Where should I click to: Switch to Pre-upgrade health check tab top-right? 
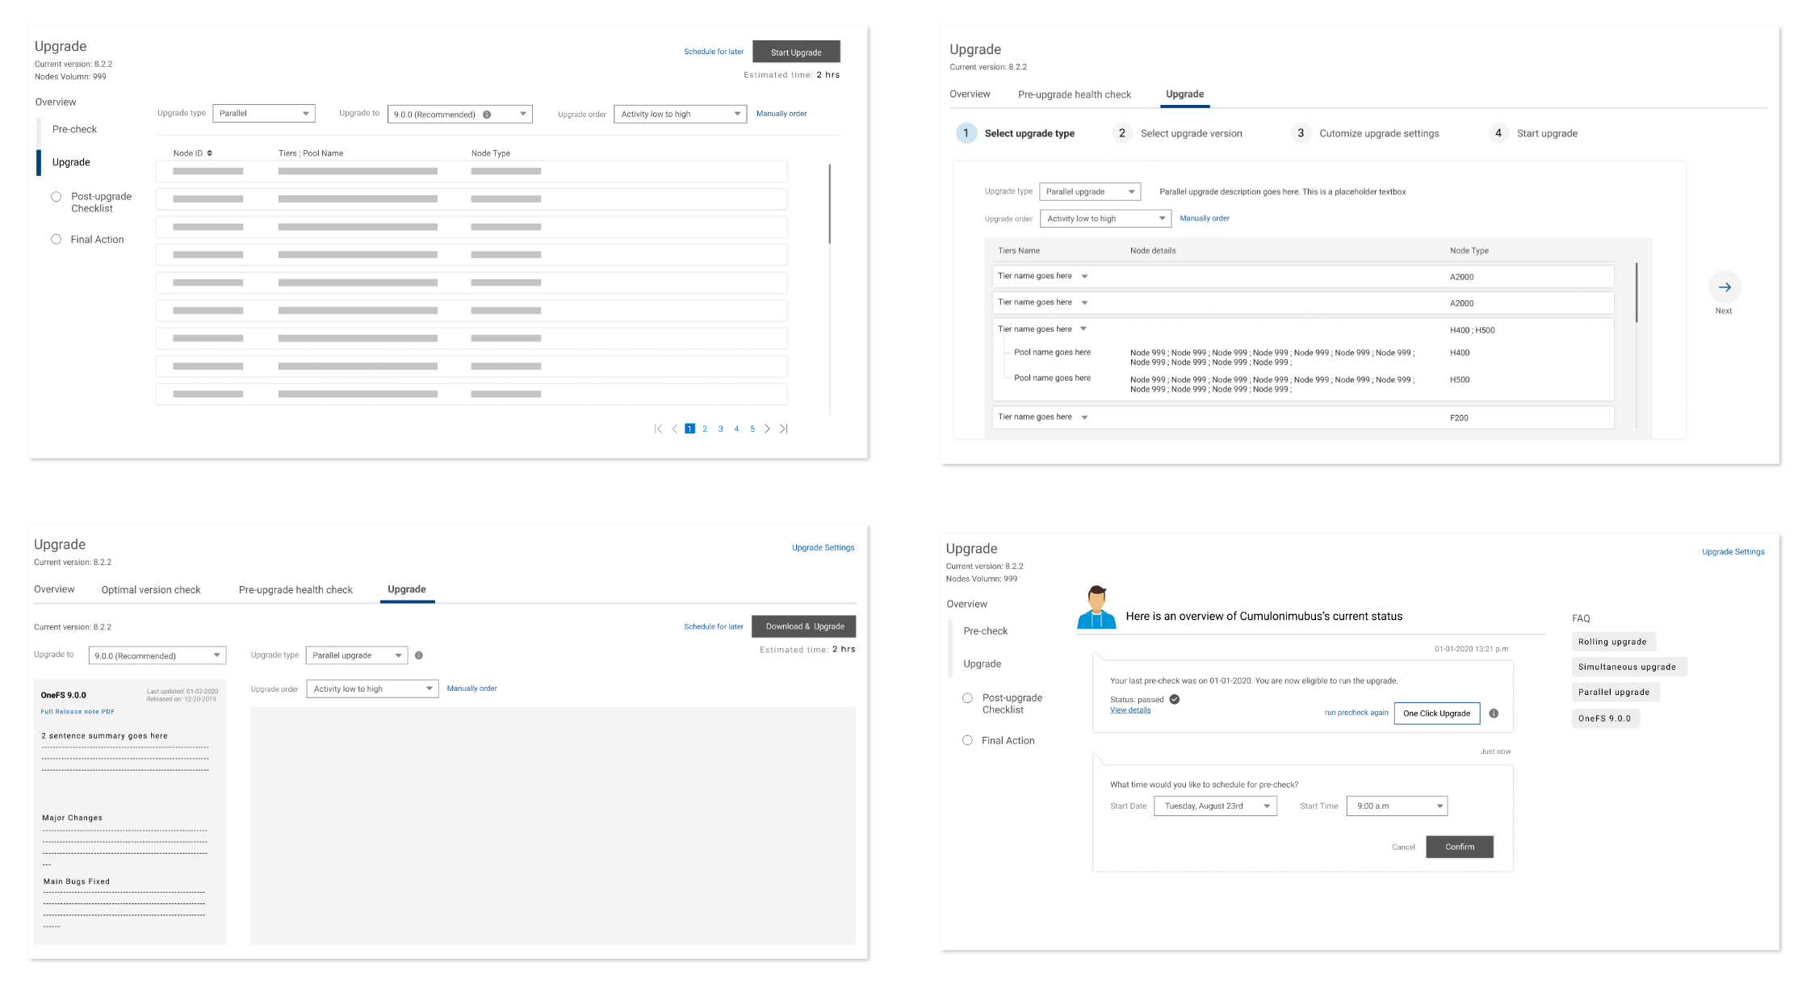1074,94
